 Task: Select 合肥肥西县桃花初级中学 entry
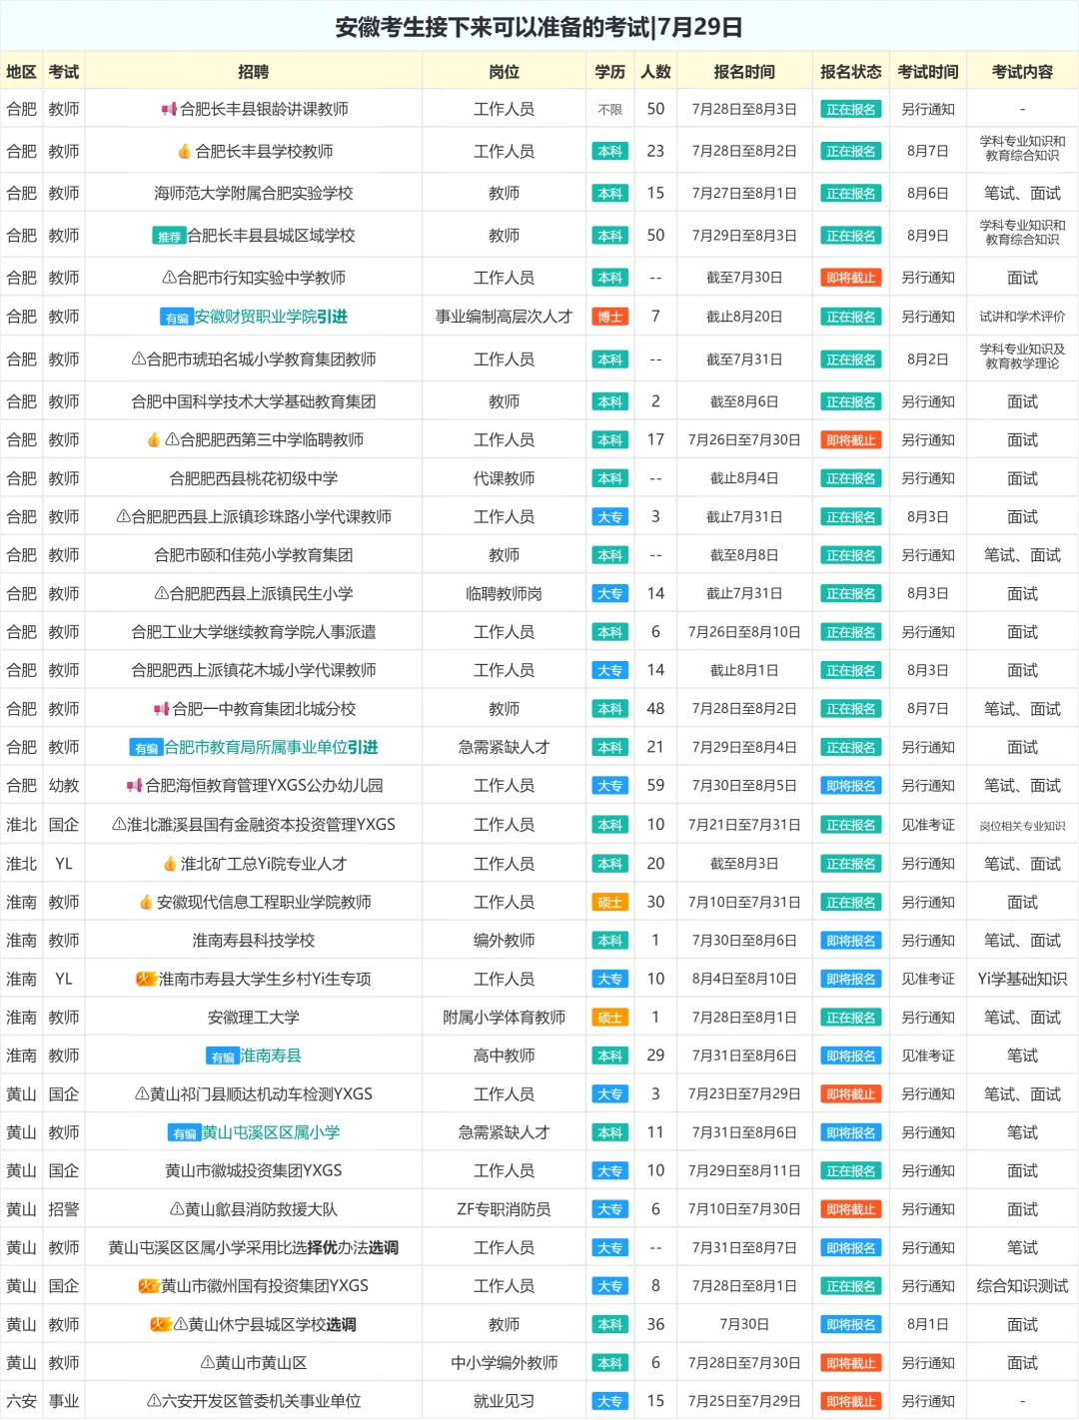click(254, 478)
